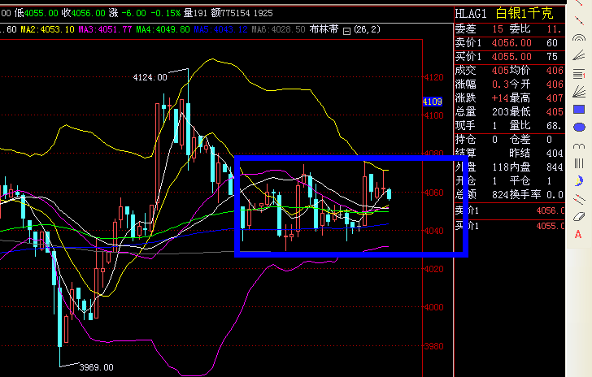Select the speed resistance fan lines tool
The height and width of the screenshot is (377, 592).
pos(579,55)
